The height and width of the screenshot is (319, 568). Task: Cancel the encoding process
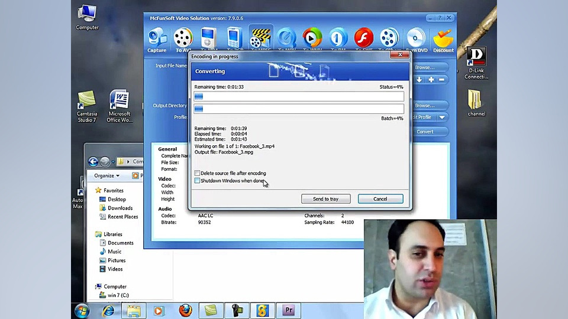(x=380, y=199)
